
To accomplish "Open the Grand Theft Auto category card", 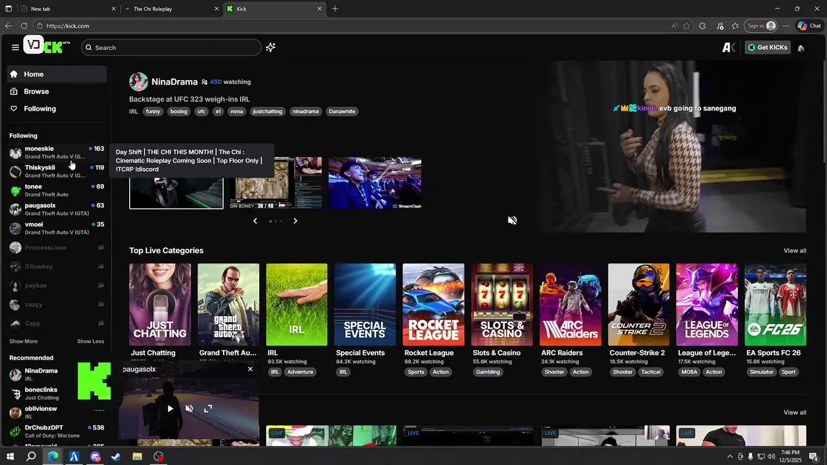I will pyautogui.click(x=228, y=305).
